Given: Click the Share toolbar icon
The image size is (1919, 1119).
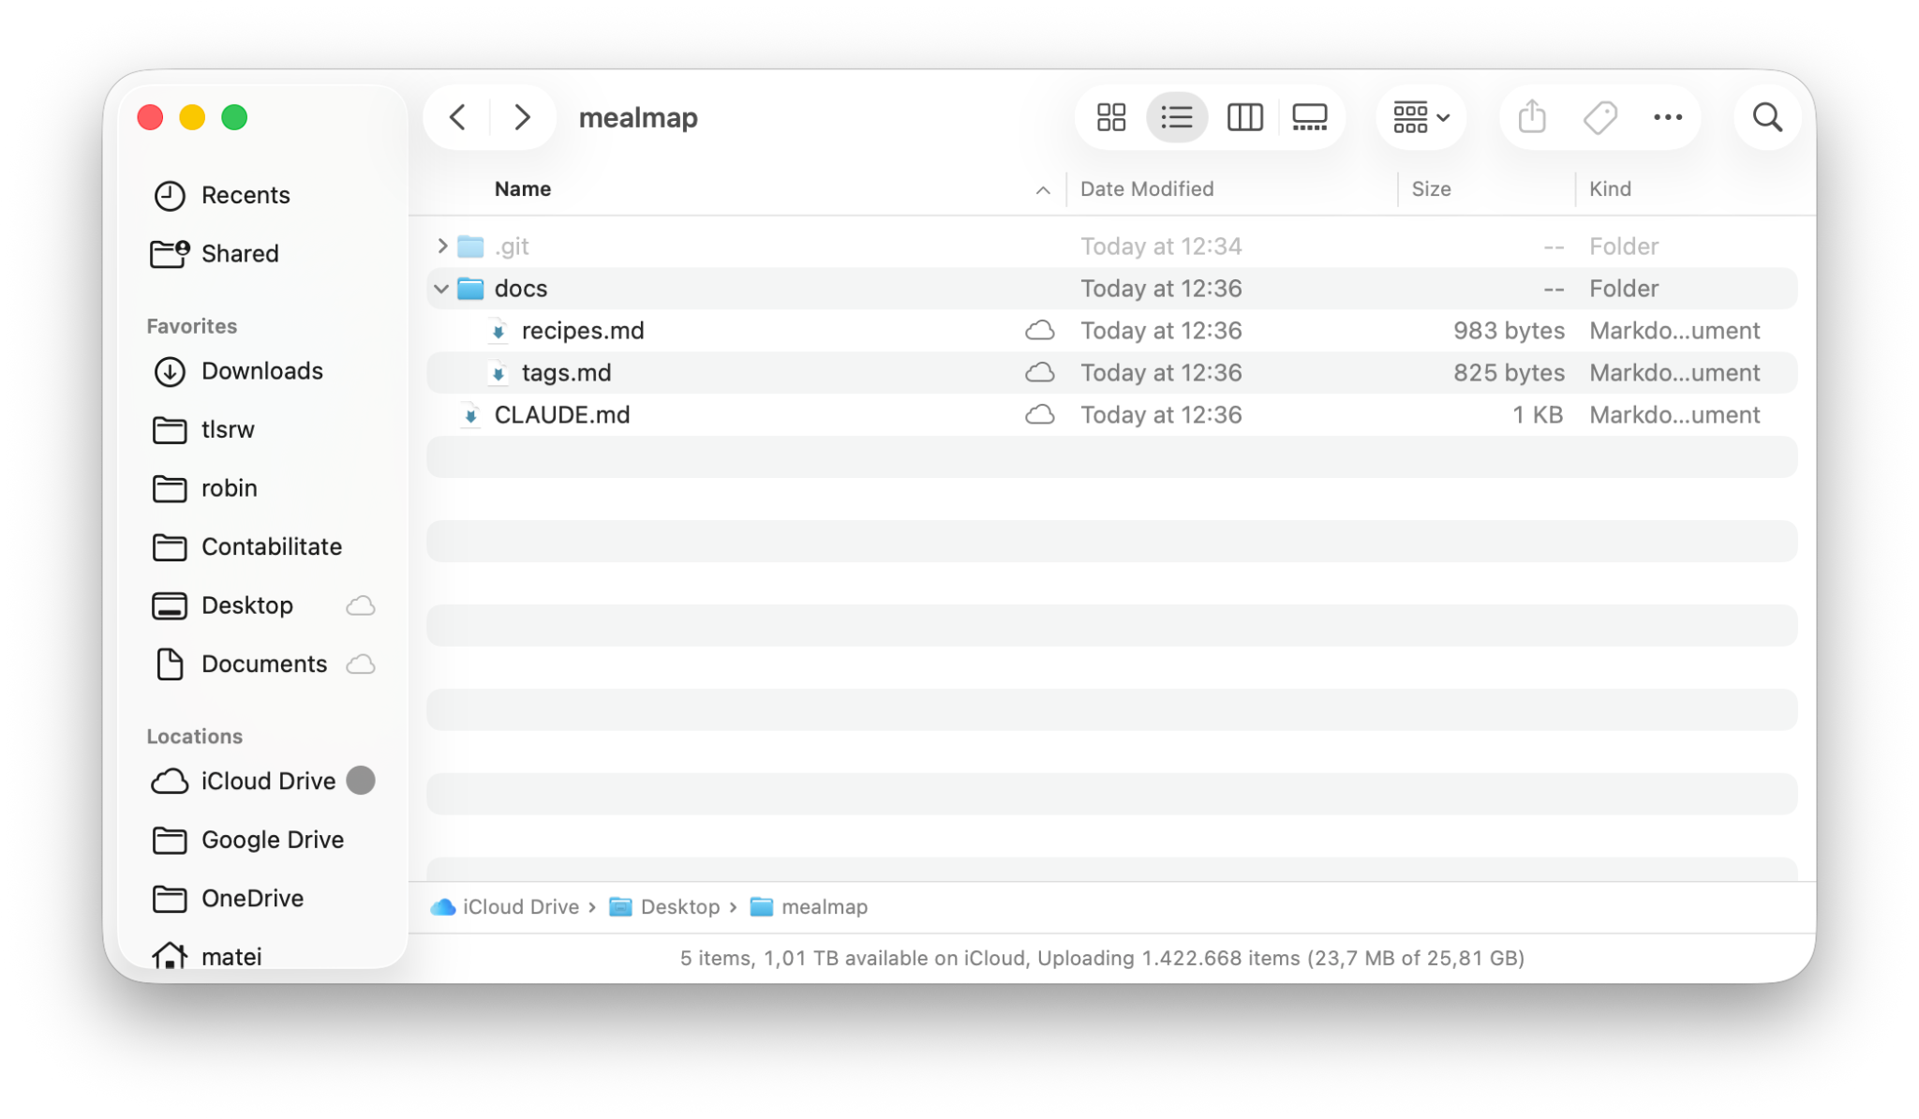Looking at the screenshot, I should coord(1532,117).
